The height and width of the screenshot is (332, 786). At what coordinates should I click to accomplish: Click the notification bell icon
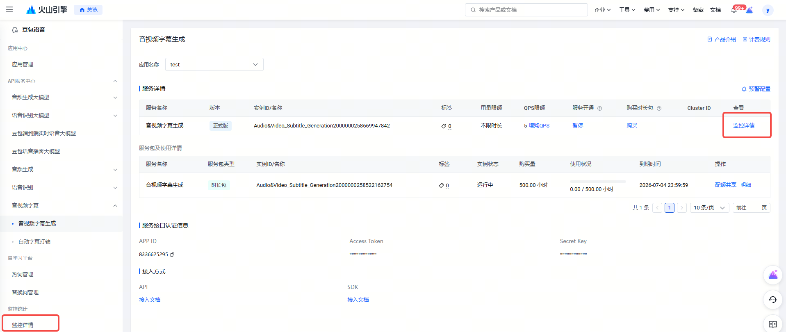click(x=734, y=10)
